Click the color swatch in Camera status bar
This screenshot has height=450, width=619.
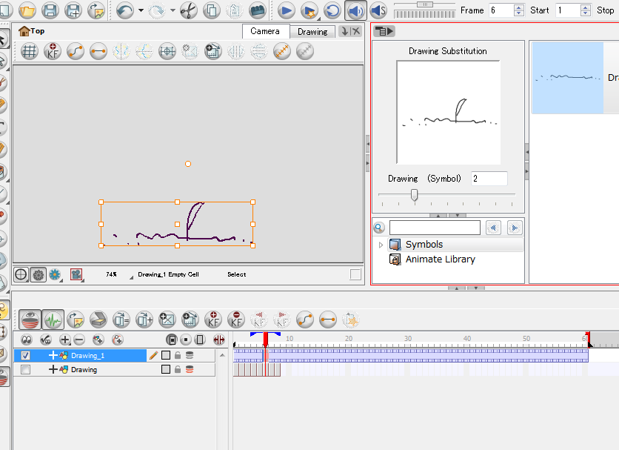(355, 274)
